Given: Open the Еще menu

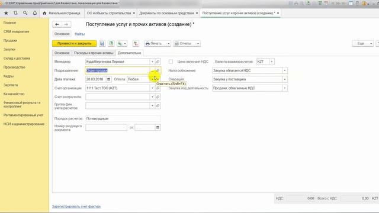Looking at the screenshot, I should pos(362,43).
